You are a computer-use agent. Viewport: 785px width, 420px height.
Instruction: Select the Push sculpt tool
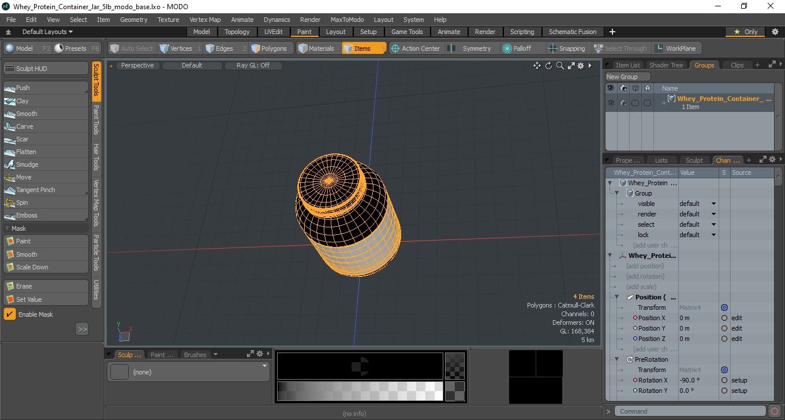[x=46, y=88]
